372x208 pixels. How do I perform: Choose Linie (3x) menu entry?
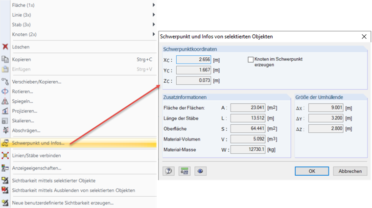[x=78, y=15]
